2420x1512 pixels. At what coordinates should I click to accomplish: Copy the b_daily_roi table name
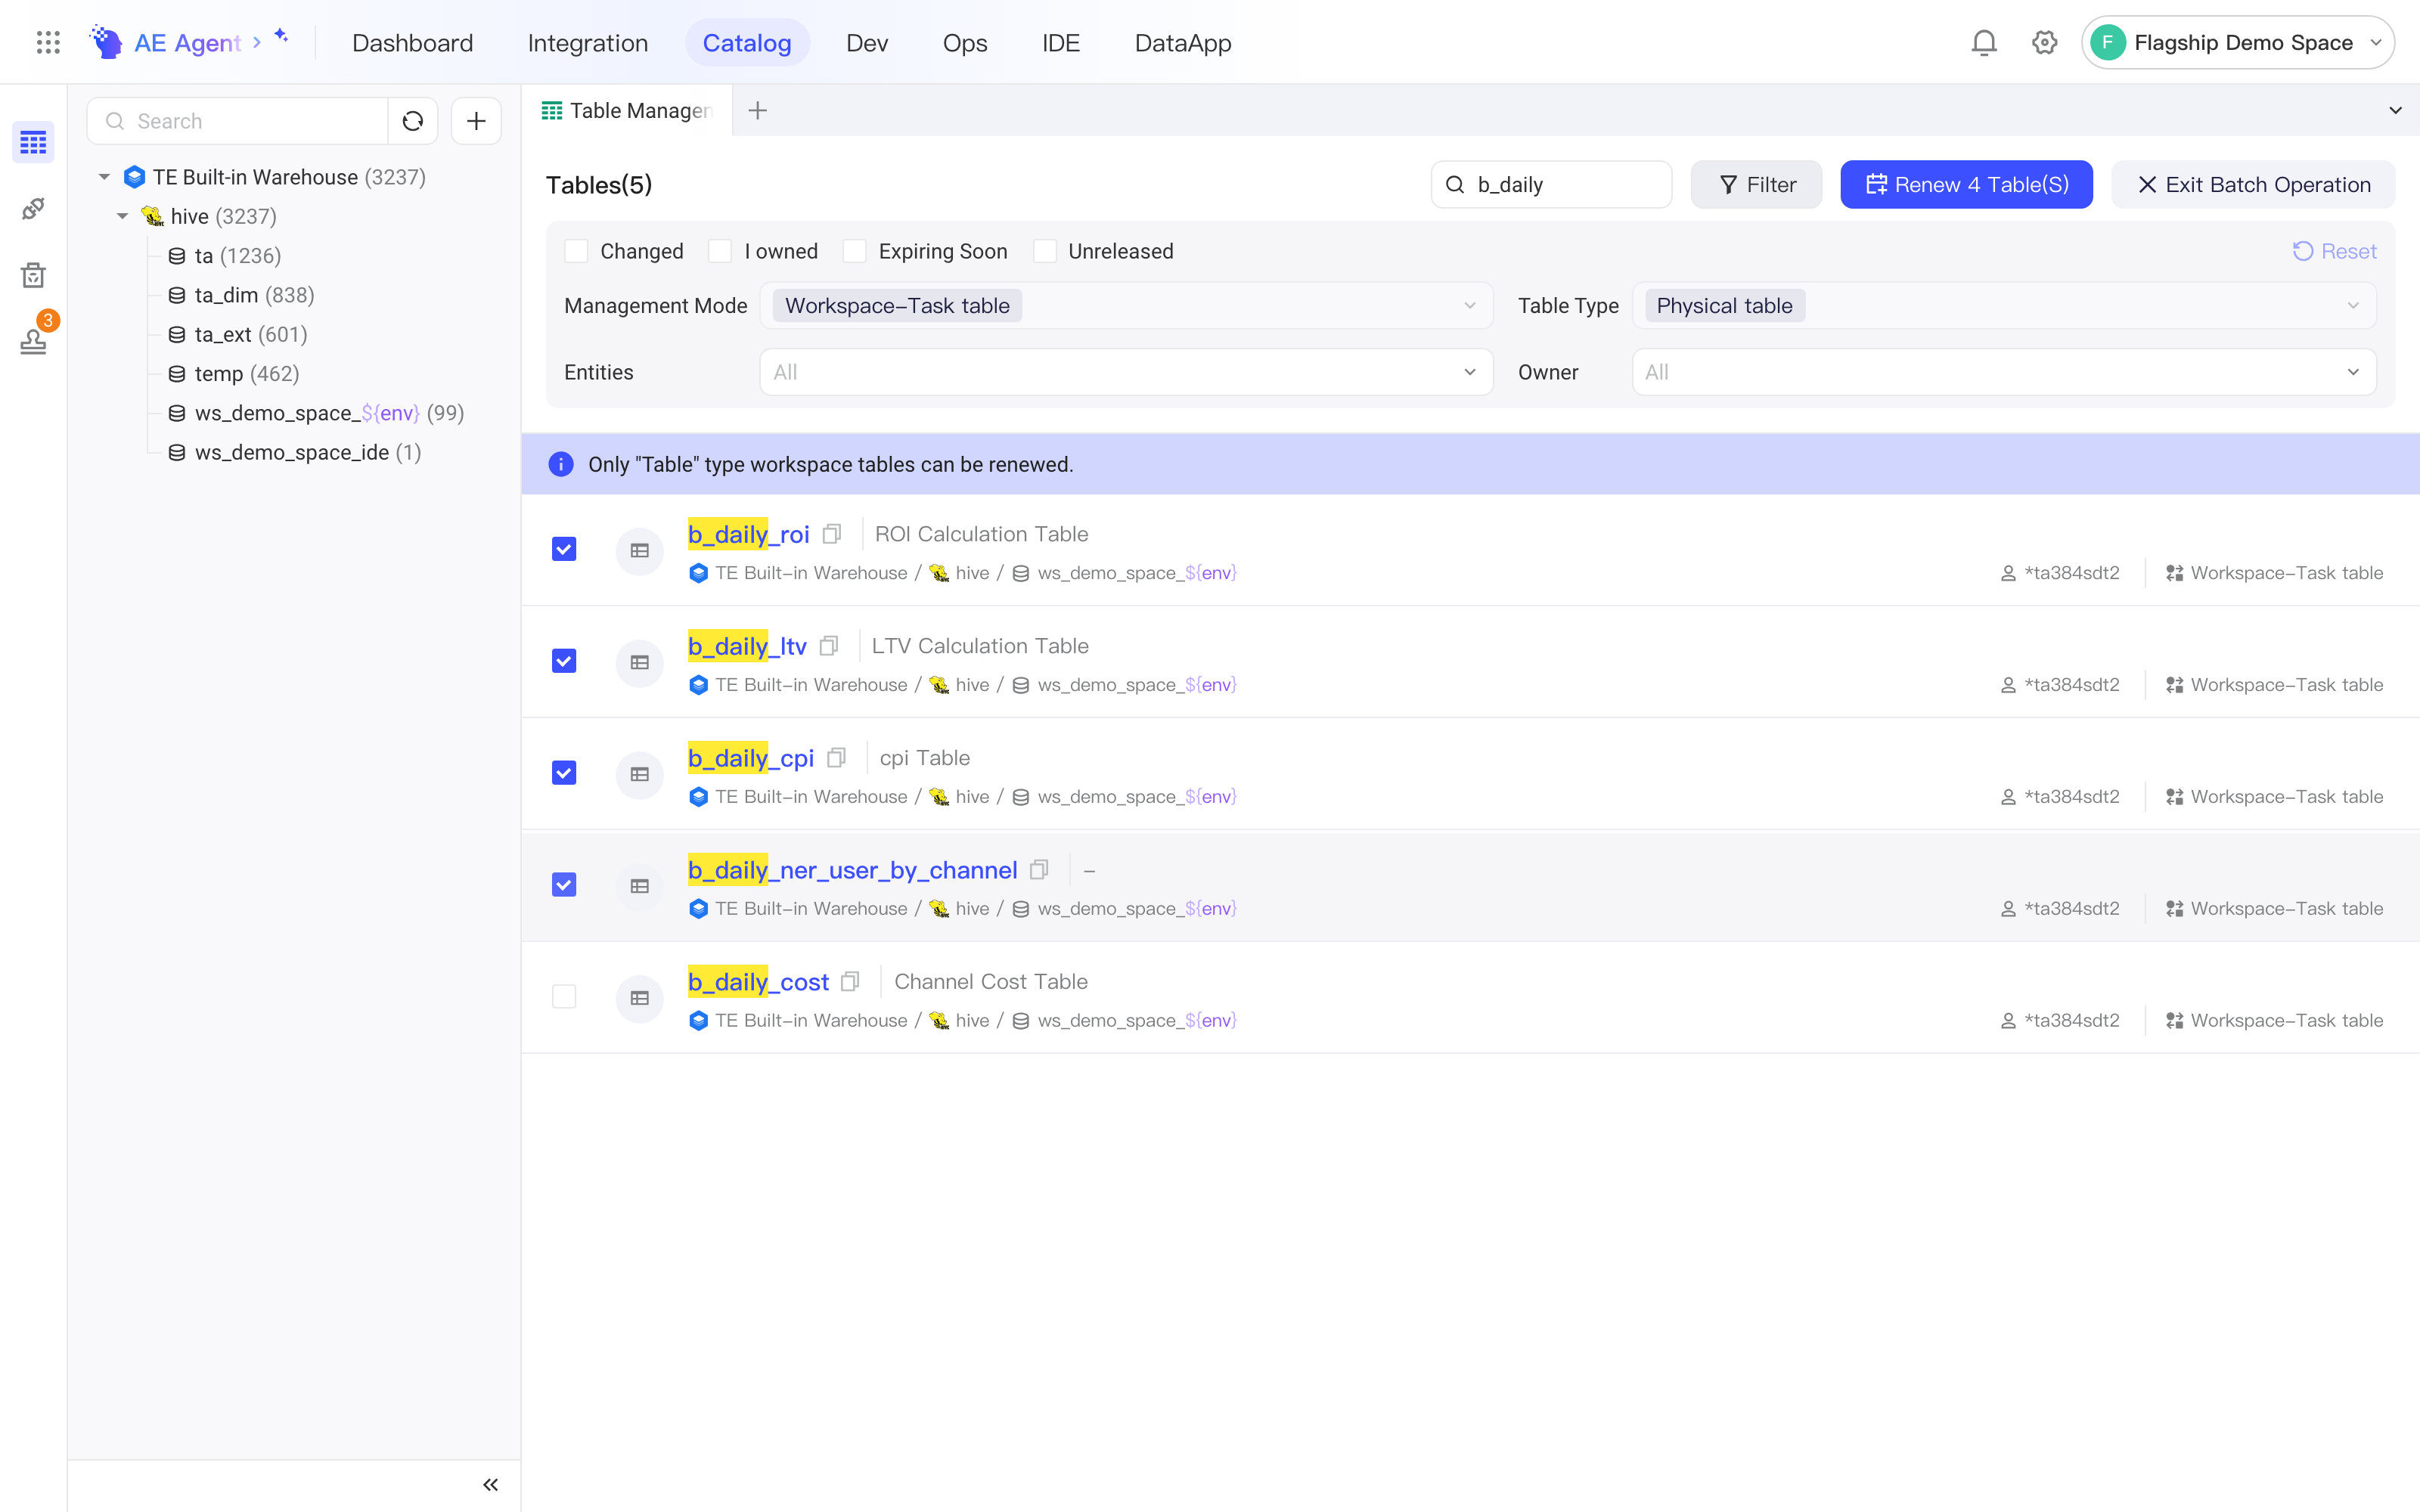click(x=832, y=534)
